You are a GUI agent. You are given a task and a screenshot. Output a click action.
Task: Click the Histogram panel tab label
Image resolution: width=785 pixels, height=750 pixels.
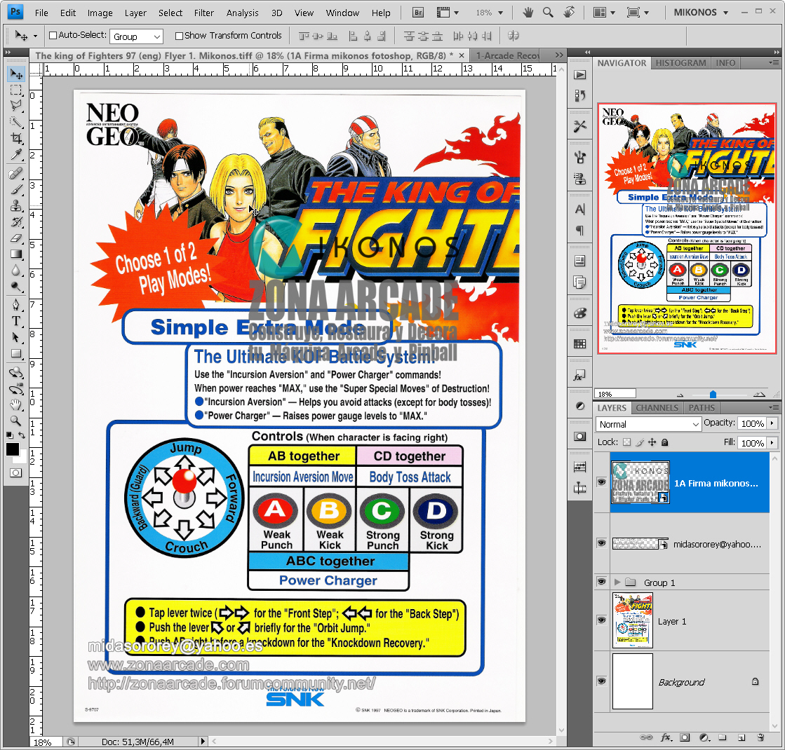(x=680, y=62)
